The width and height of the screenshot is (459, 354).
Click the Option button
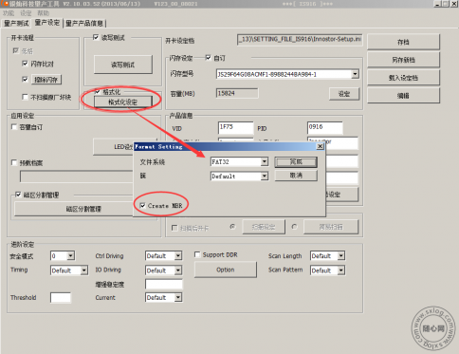(x=226, y=270)
